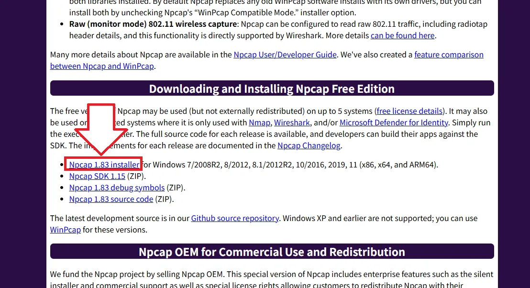Click the text 'The latest development source is in our'

[x=120, y=218]
